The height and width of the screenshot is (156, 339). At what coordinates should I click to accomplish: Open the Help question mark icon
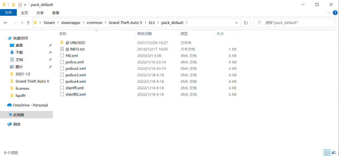coord(335,13)
